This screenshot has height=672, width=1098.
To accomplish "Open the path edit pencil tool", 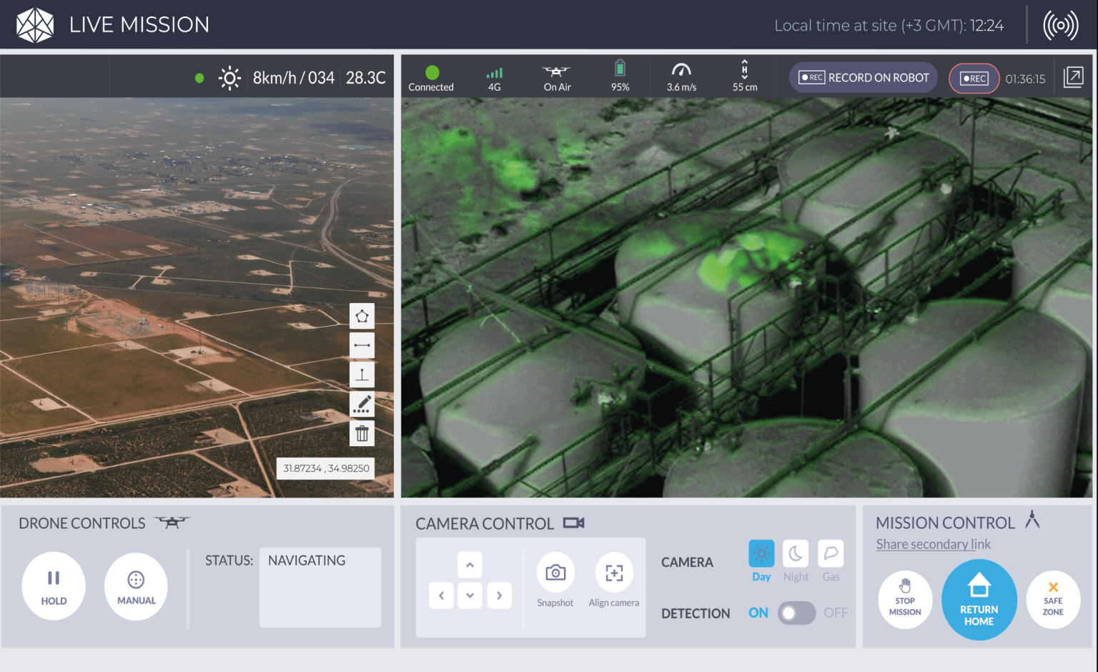I will point(362,404).
